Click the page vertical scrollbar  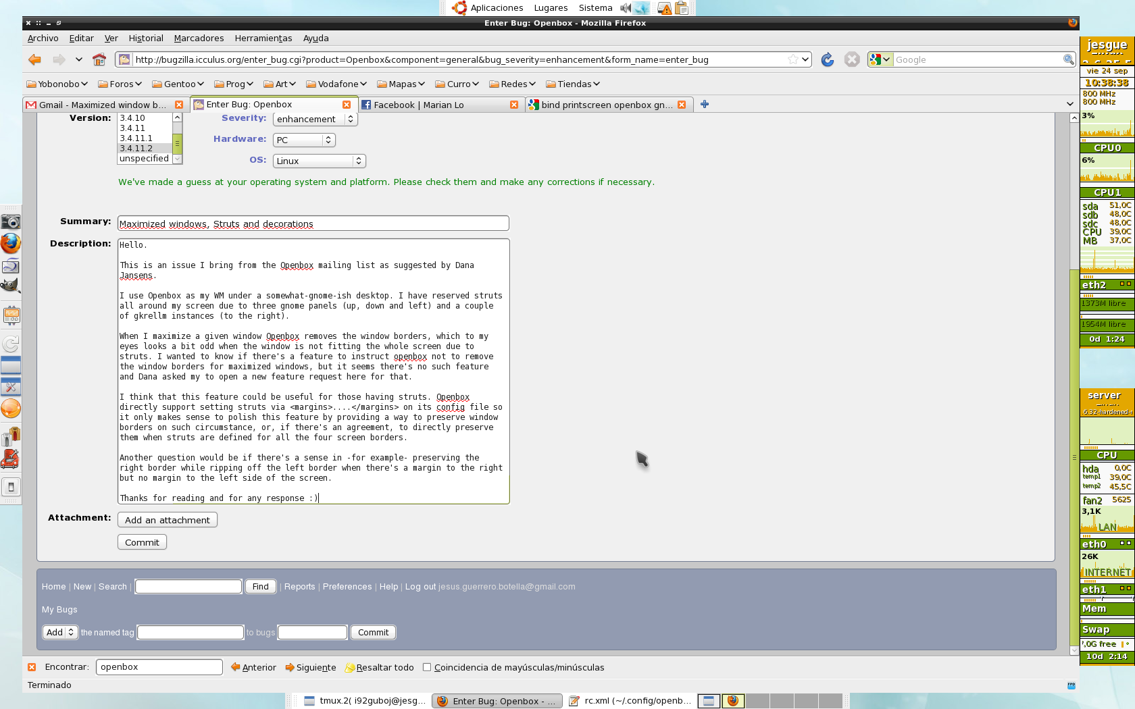coord(1074,405)
